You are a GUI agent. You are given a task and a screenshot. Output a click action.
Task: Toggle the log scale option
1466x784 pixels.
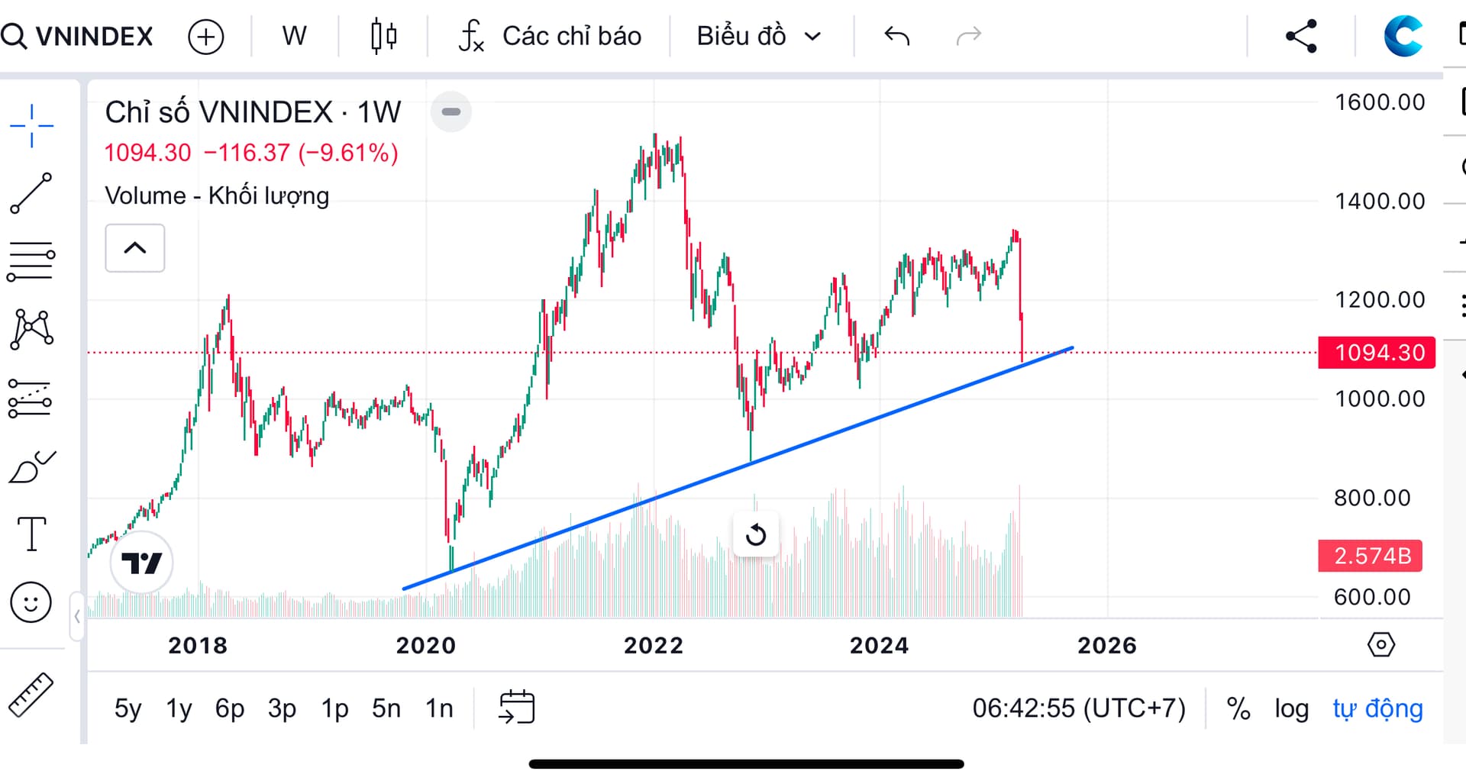(x=1291, y=708)
